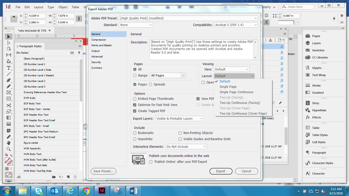The height and width of the screenshot is (196, 349).
Task: Open the Layers panel
Action: pos(316,43)
